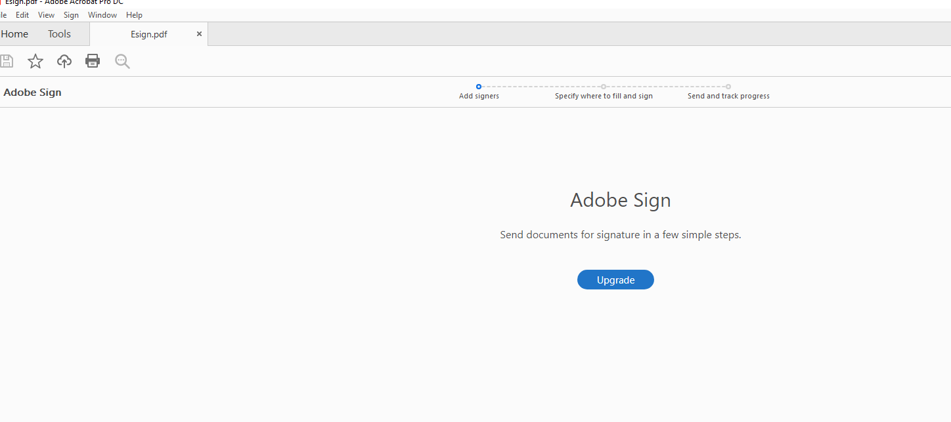Open the Edit menu

(x=22, y=14)
